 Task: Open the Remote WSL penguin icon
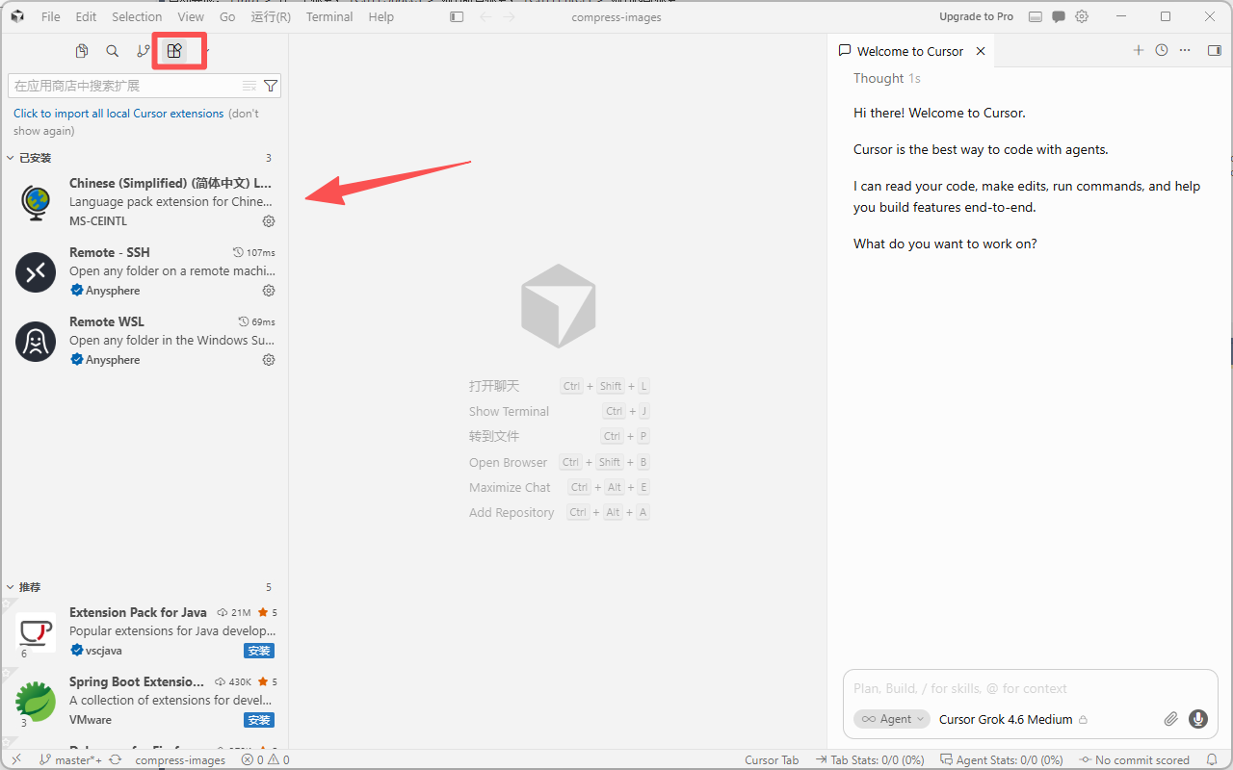click(x=36, y=342)
